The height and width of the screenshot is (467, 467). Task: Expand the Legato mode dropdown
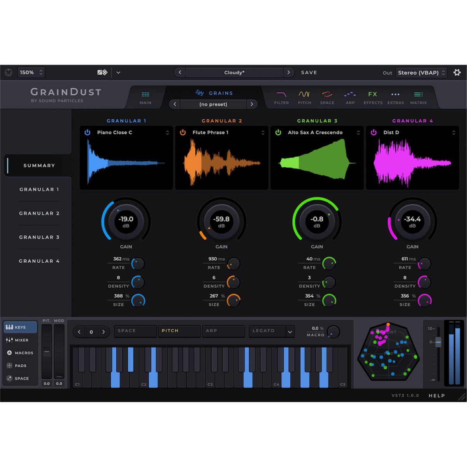[290, 332]
